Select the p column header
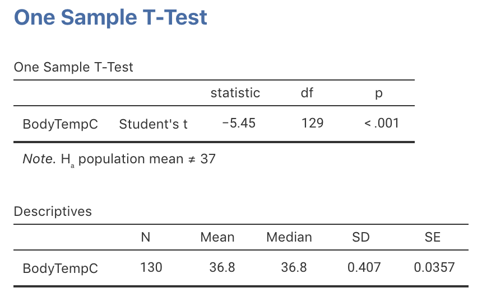Screen dimensions: 482x302 pyautogui.click(x=379, y=93)
